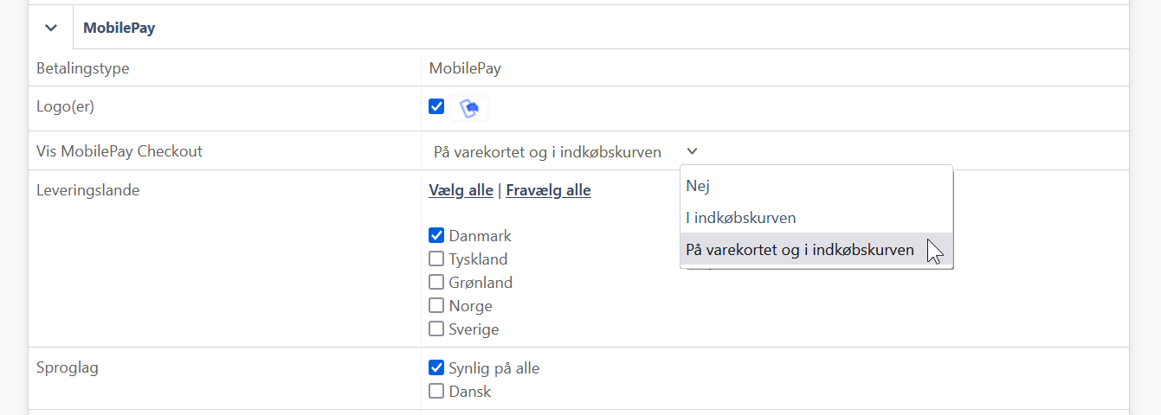
Task: Enable the Dansk language checkbox
Action: tap(436, 391)
